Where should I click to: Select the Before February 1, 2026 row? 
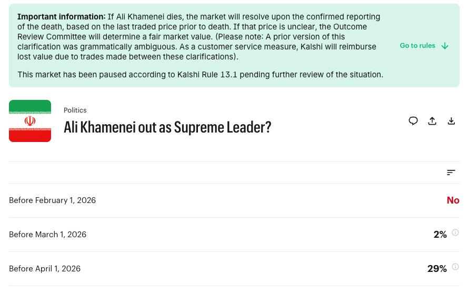(x=53, y=200)
